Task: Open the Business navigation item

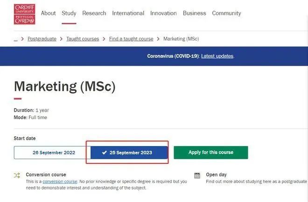Action: [194, 13]
